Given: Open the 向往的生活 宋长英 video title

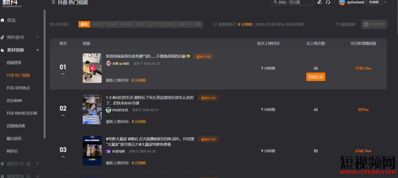Looking at the screenshot, I should click(x=150, y=100).
